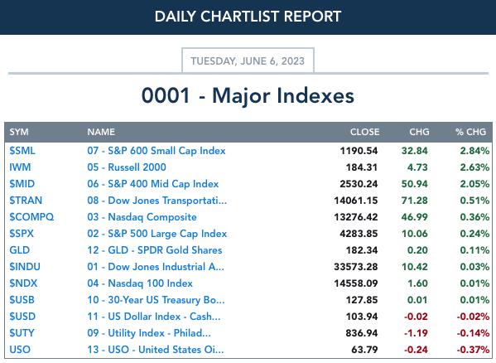Sort by the CLOSE column header

(x=364, y=132)
